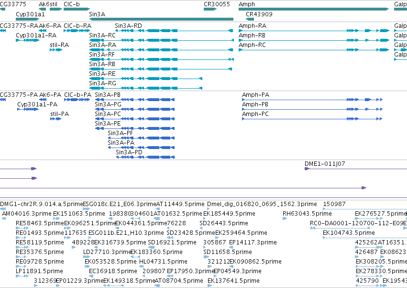Image resolution: width=407 pixels, height=288 pixels.
Task: Select protein Sin3A-PF
Action: [x=141, y=138]
